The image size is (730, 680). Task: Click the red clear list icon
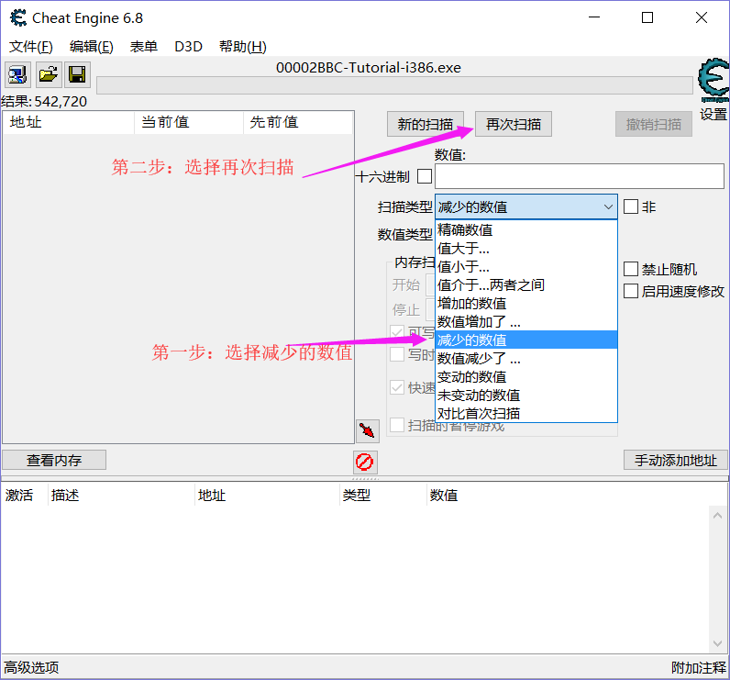click(365, 462)
